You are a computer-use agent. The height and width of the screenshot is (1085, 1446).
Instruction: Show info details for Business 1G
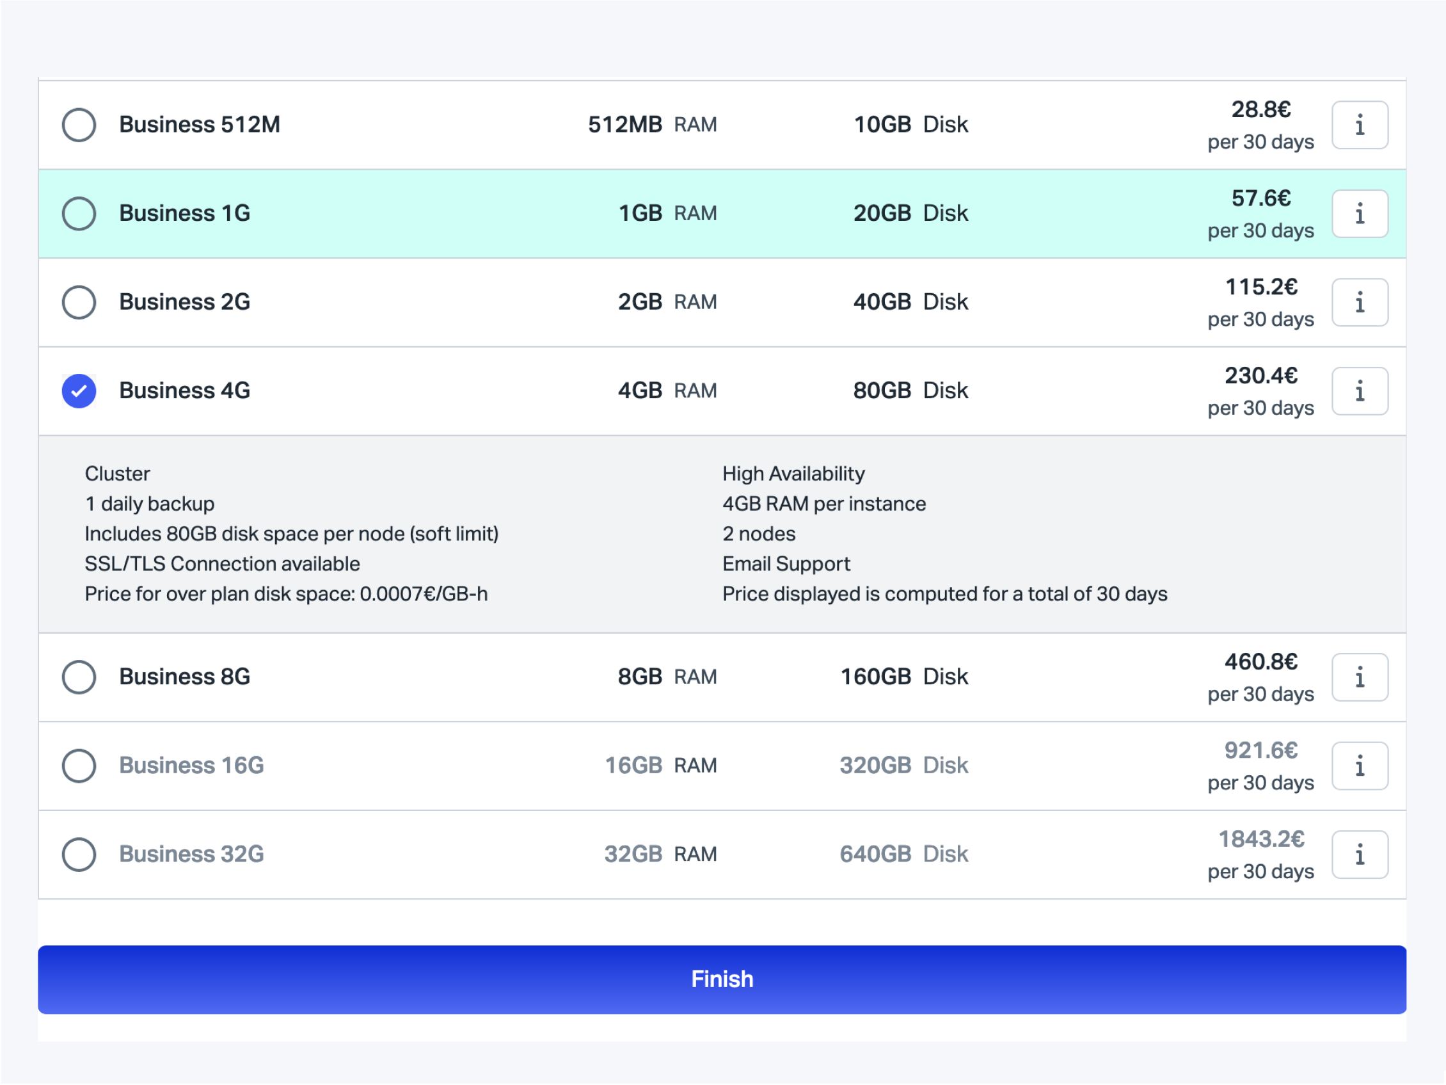pos(1359,214)
